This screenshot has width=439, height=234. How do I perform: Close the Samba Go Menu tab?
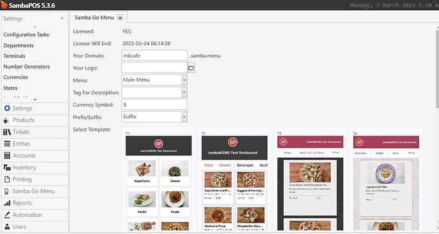tap(120, 18)
